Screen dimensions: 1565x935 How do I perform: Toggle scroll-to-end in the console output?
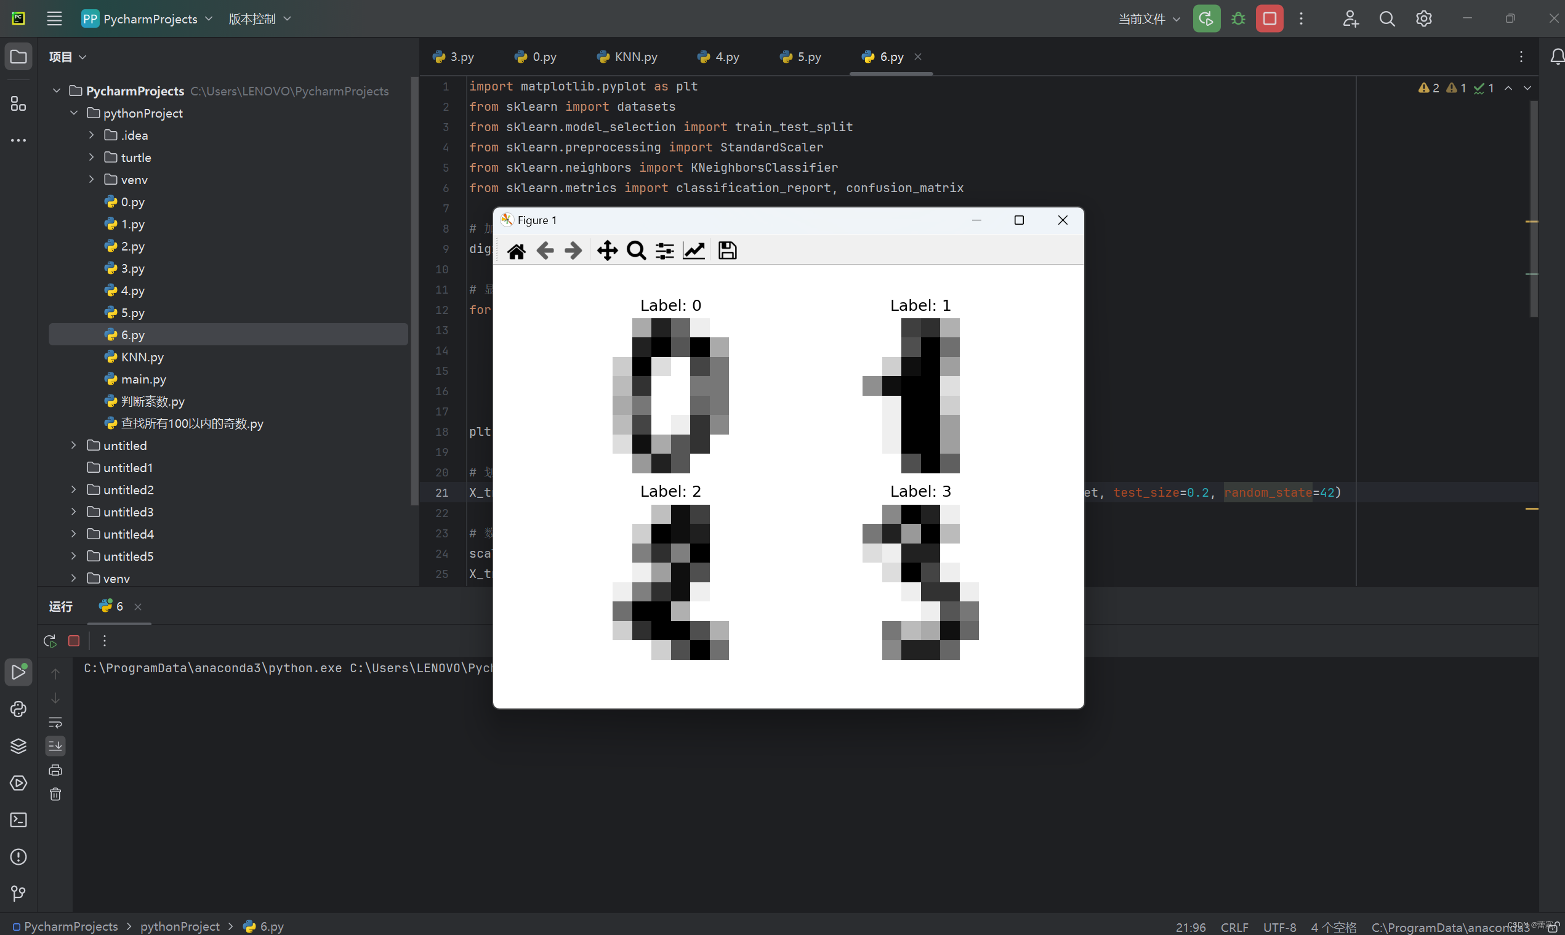55,746
